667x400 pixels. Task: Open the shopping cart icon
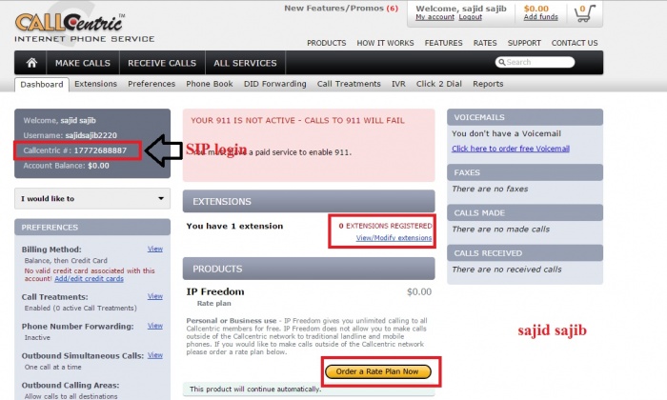point(585,13)
